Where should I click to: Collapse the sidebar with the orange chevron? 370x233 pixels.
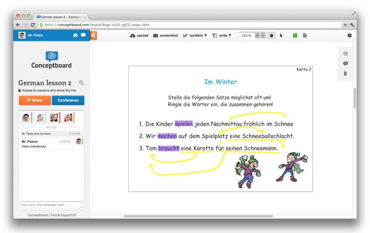(x=94, y=35)
